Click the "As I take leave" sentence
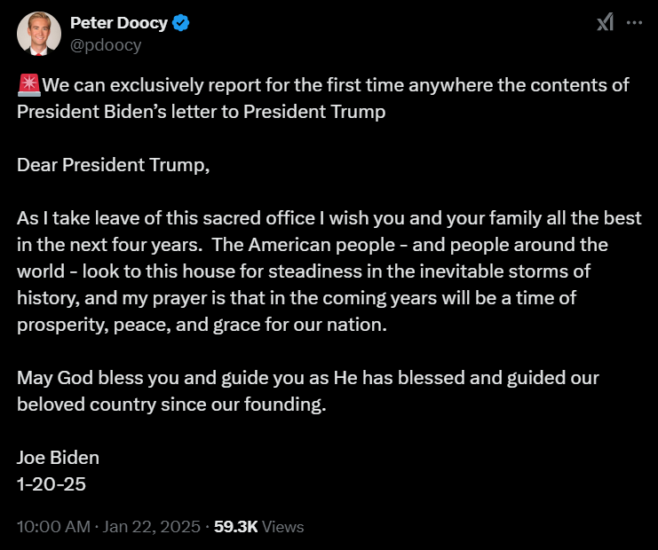The image size is (658, 550). pyautogui.click(x=329, y=218)
